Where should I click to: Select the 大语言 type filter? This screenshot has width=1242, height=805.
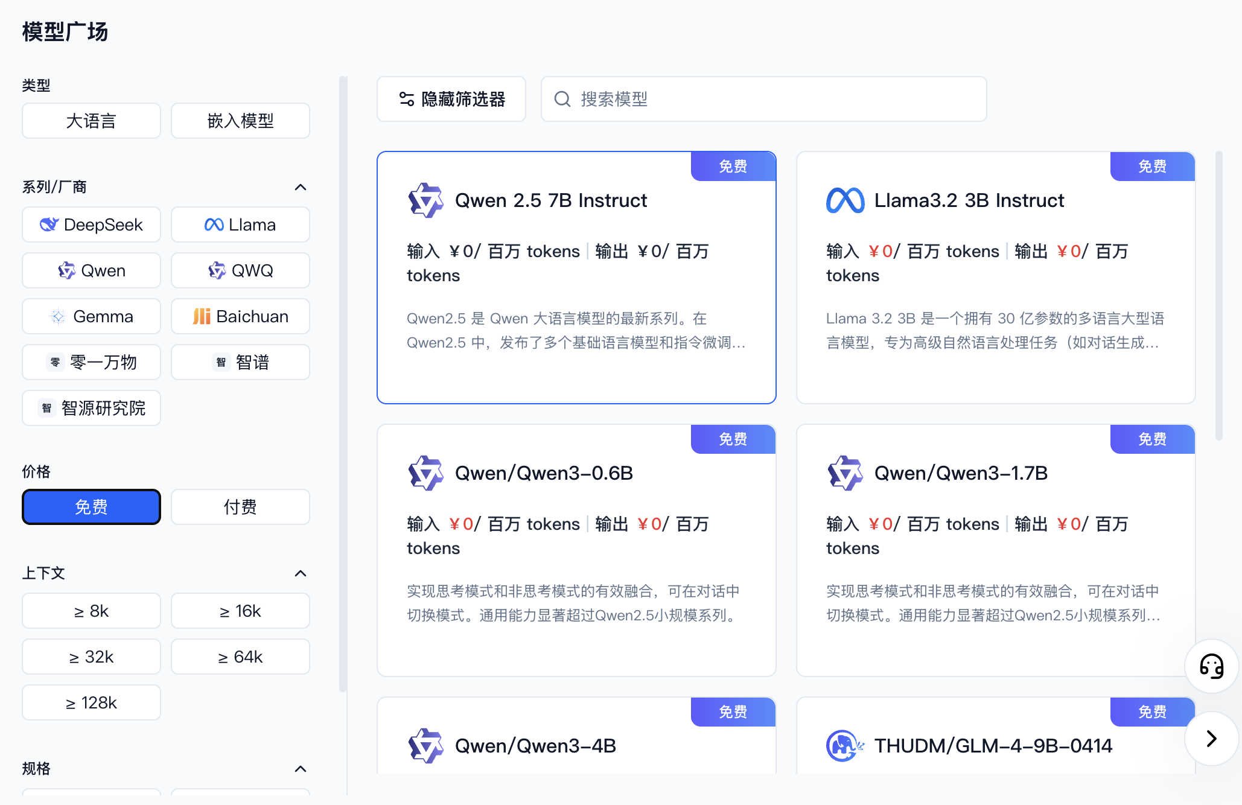tap(91, 121)
